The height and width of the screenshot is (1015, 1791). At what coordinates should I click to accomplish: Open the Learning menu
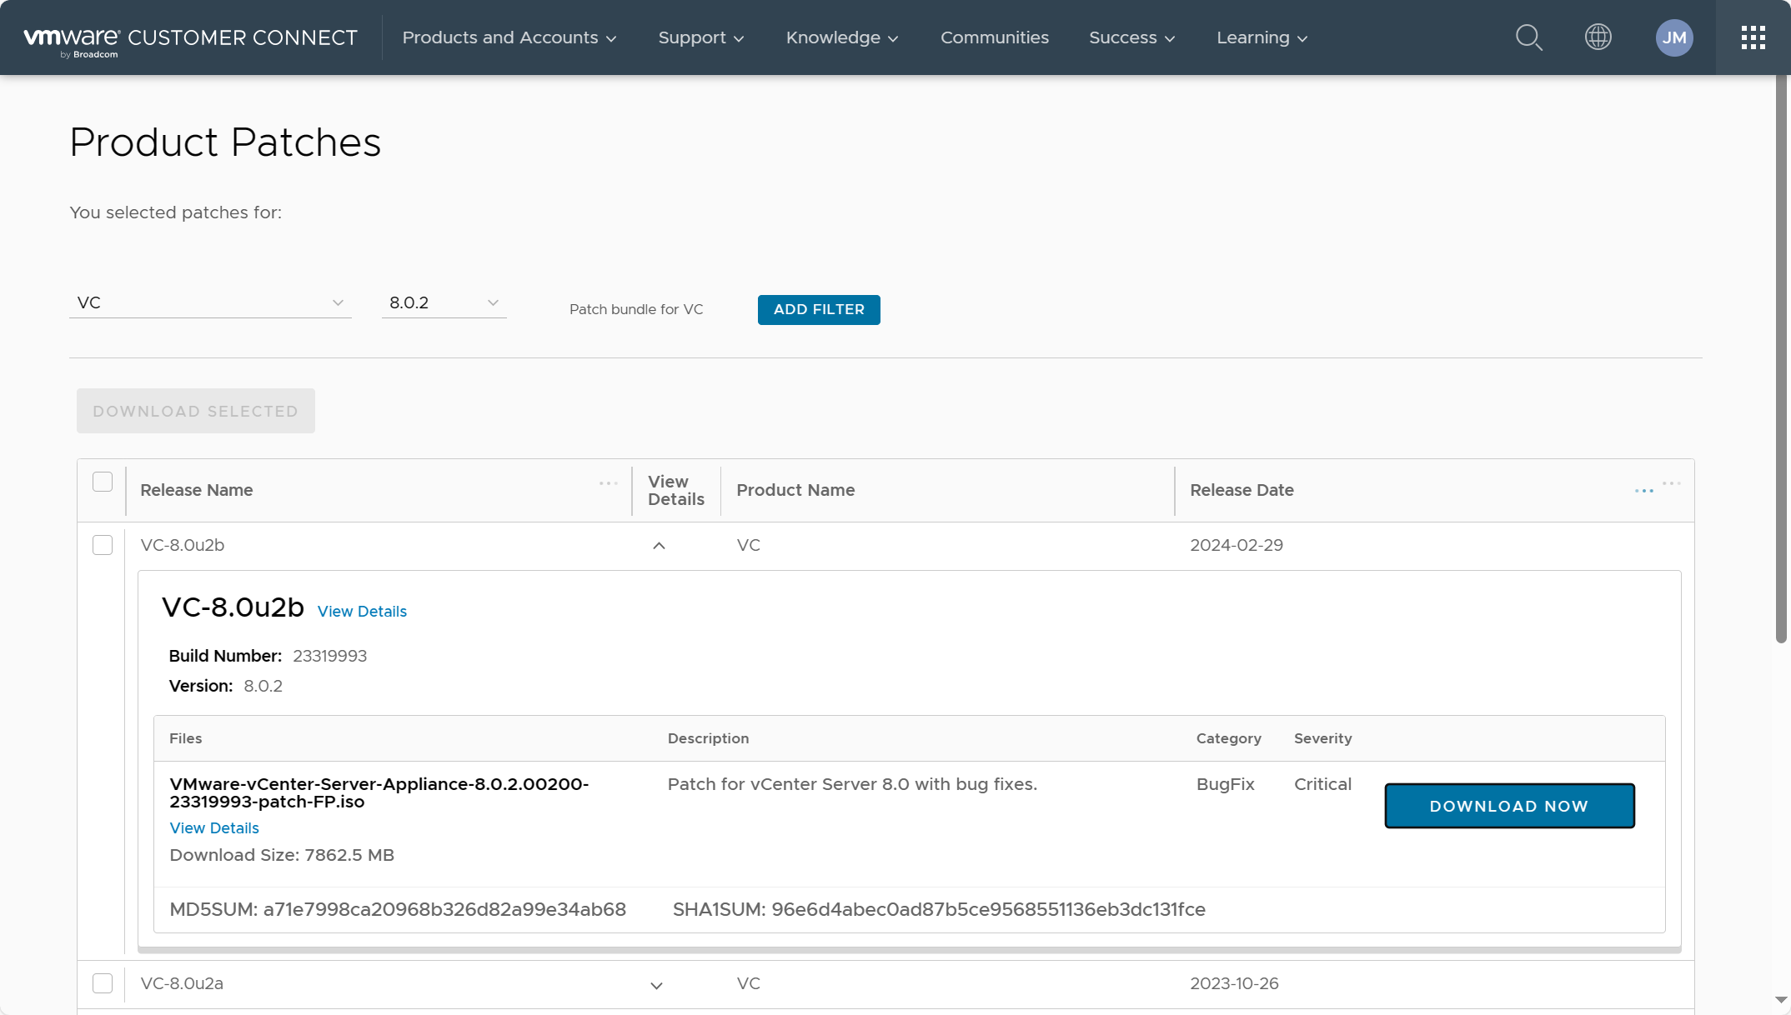point(1262,37)
